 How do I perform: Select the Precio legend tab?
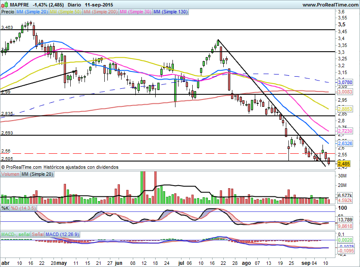(7, 12)
